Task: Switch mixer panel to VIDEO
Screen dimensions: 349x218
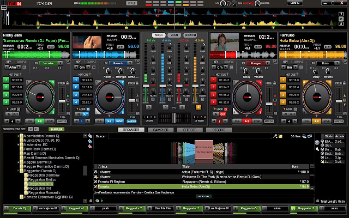Action: point(174,35)
